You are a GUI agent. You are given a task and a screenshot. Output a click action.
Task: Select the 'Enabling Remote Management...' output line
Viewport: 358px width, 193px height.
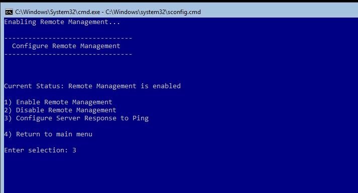62,22
